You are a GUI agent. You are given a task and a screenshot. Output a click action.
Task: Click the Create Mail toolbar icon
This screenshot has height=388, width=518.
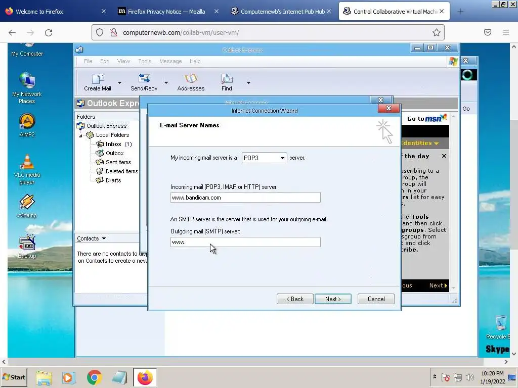coord(98,82)
